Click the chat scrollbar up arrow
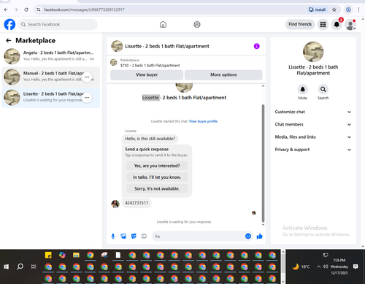 263,86
